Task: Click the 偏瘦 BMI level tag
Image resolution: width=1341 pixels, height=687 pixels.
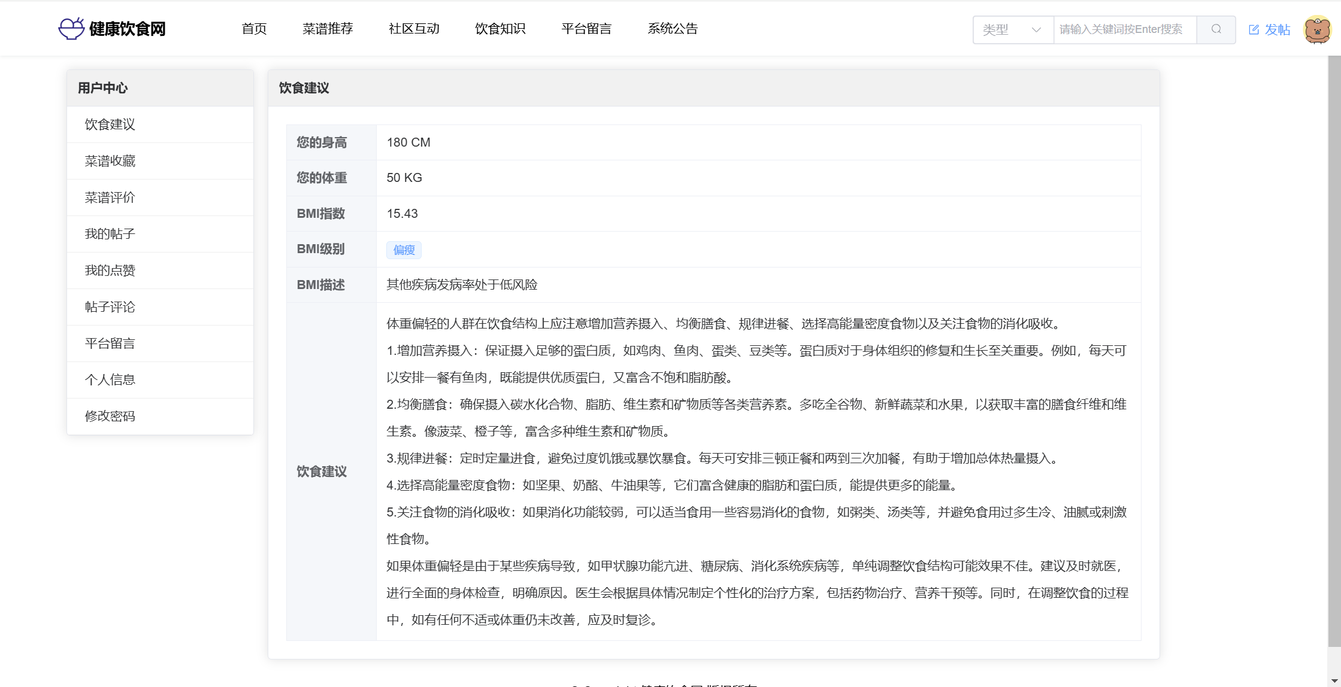Action: coord(404,250)
